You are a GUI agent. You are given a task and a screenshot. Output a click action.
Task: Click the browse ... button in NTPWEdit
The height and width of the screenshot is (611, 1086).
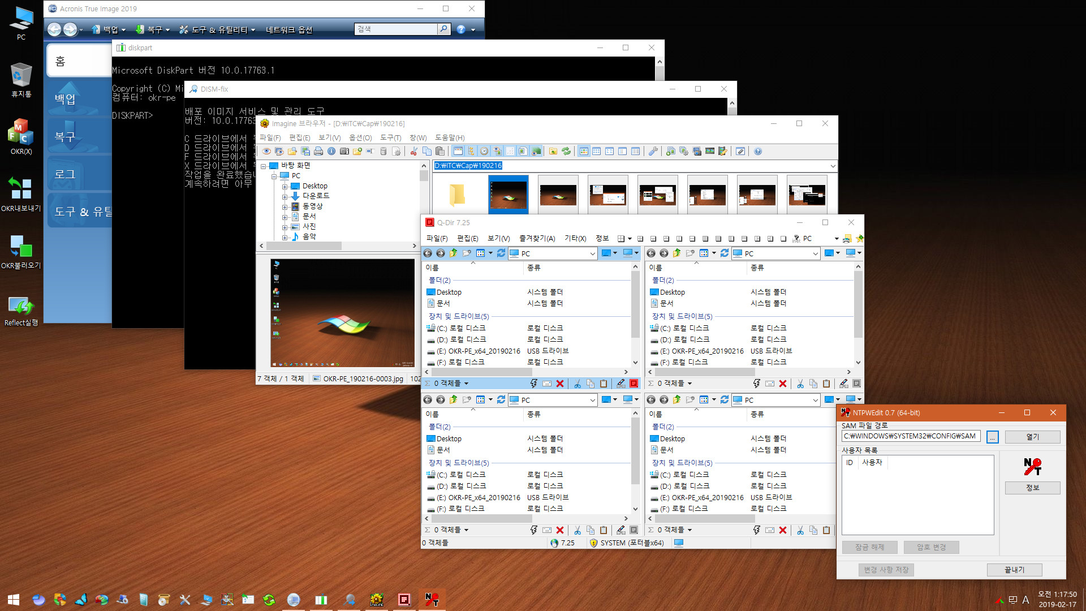pos(992,437)
